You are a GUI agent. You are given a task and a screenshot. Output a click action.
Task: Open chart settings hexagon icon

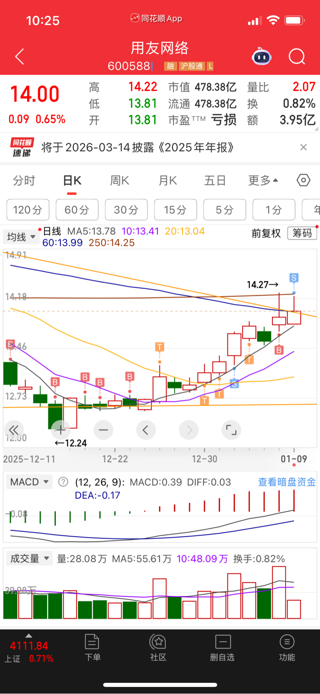click(303, 180)
